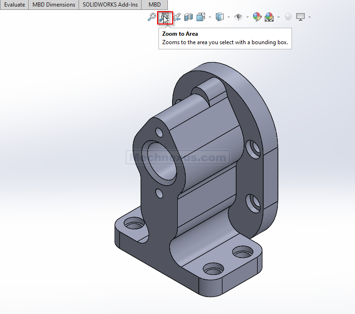Open the MBD Dimensions tab

pos(54,5)
